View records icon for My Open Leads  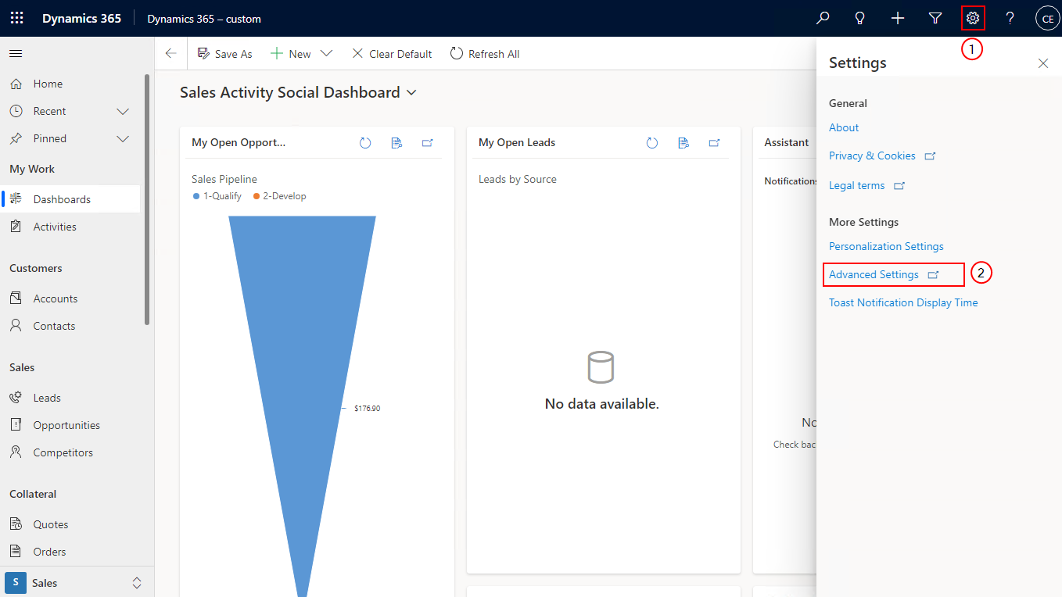(683, 143)
